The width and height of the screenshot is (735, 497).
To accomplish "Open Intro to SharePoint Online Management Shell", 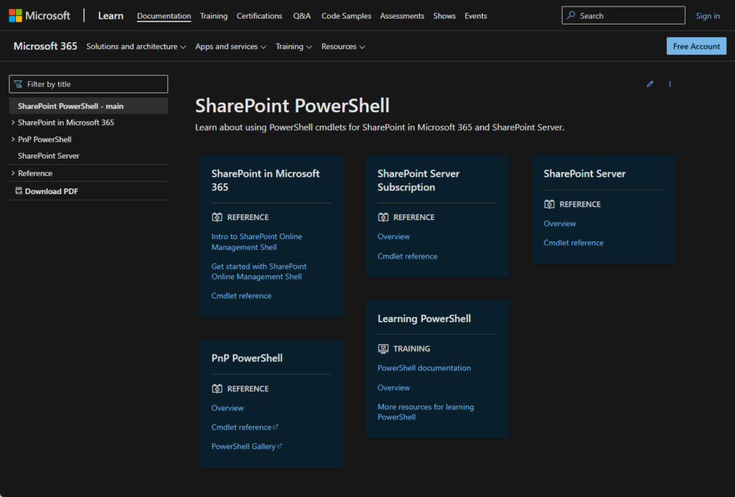I will 257,242.
